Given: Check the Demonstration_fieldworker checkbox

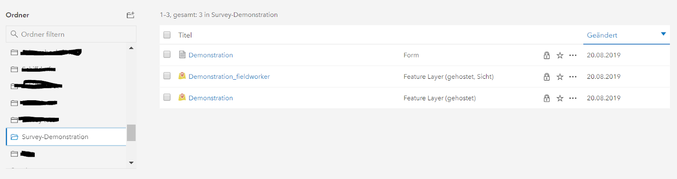Looking at the screenshot, I should click(167, 76).
